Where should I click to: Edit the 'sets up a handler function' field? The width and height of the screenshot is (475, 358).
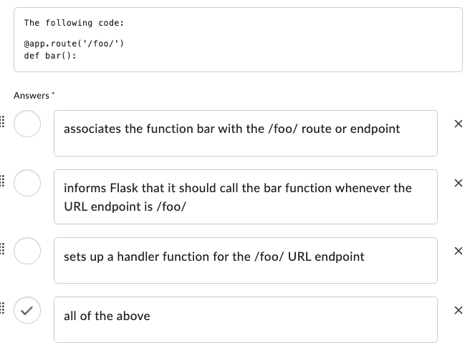[245, 259]
